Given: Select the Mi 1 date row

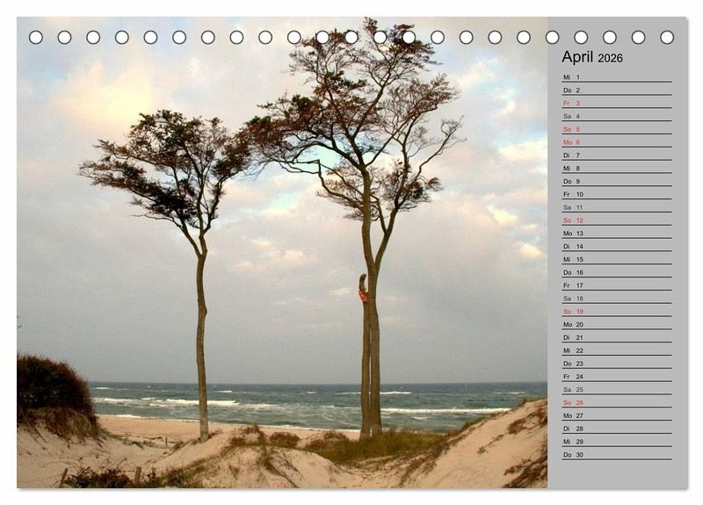Looking at the screenshot, I should coord(616,77).
